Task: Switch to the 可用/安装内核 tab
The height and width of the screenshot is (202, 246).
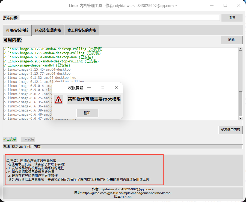Action: tap(17, 30)
